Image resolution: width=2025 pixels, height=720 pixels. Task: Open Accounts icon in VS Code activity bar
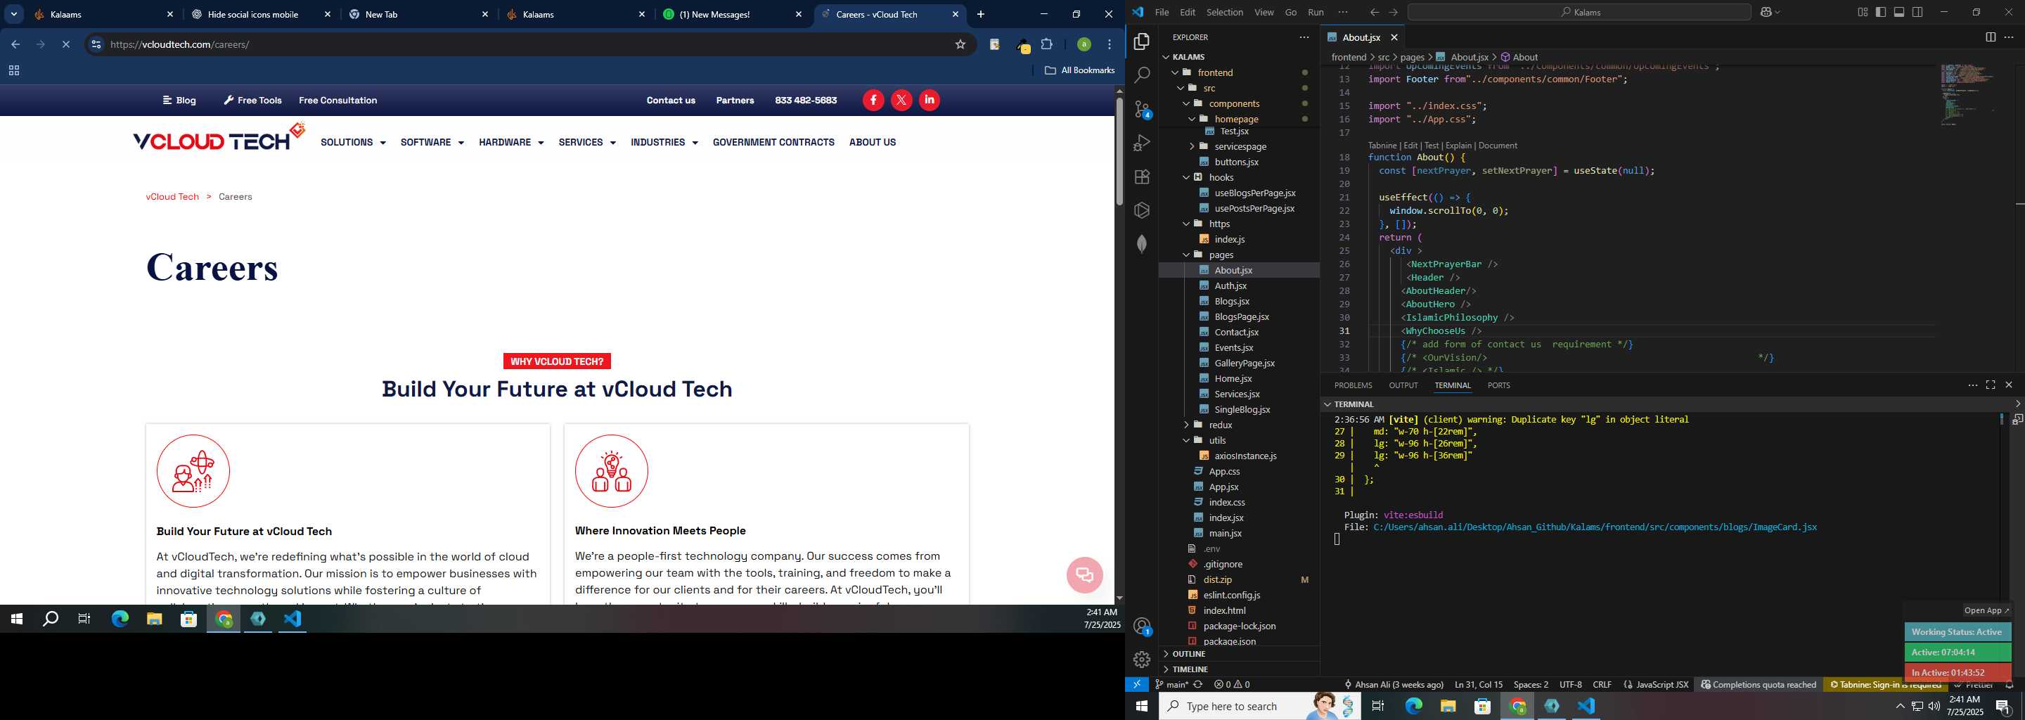point(1141,626)
